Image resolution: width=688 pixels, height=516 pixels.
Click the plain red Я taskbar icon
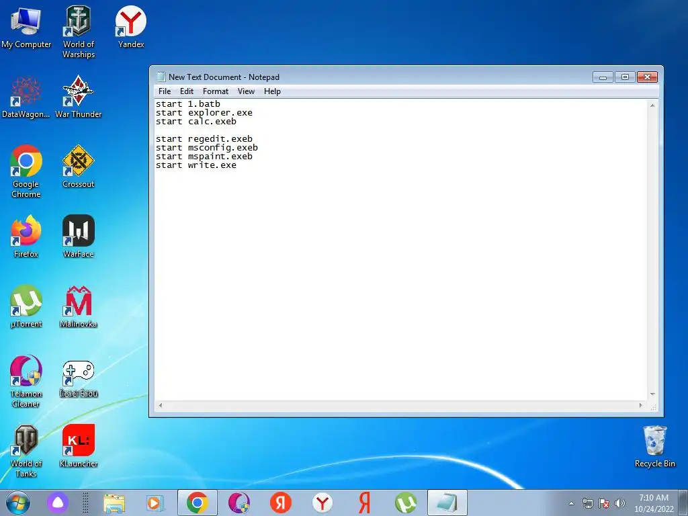click(x=364, y=503)
